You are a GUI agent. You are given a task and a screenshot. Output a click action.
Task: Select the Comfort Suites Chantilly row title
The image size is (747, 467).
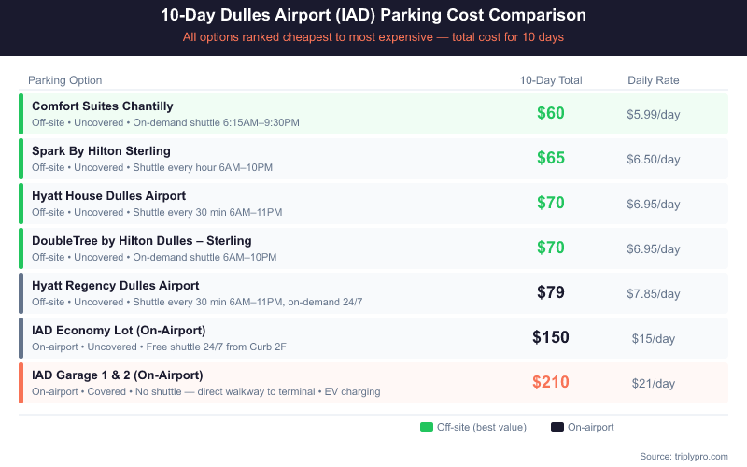click(103, 106)
